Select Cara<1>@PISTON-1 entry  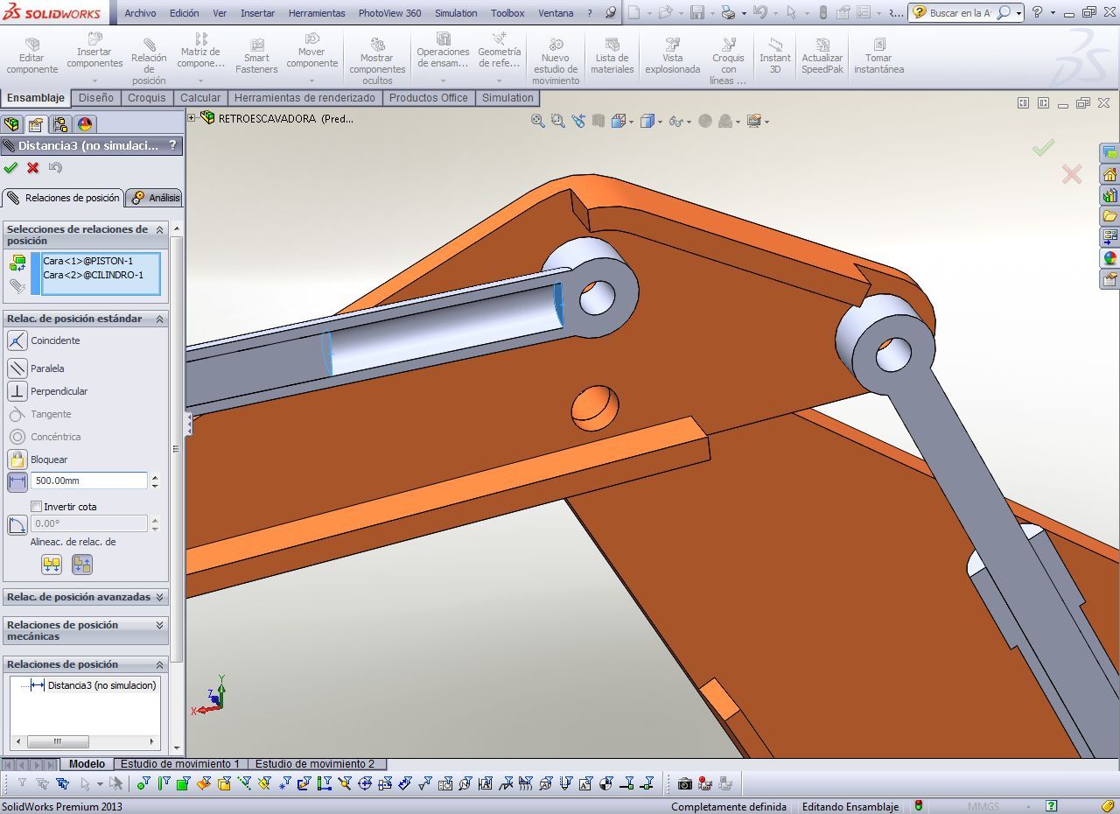[x=88, y=261]
